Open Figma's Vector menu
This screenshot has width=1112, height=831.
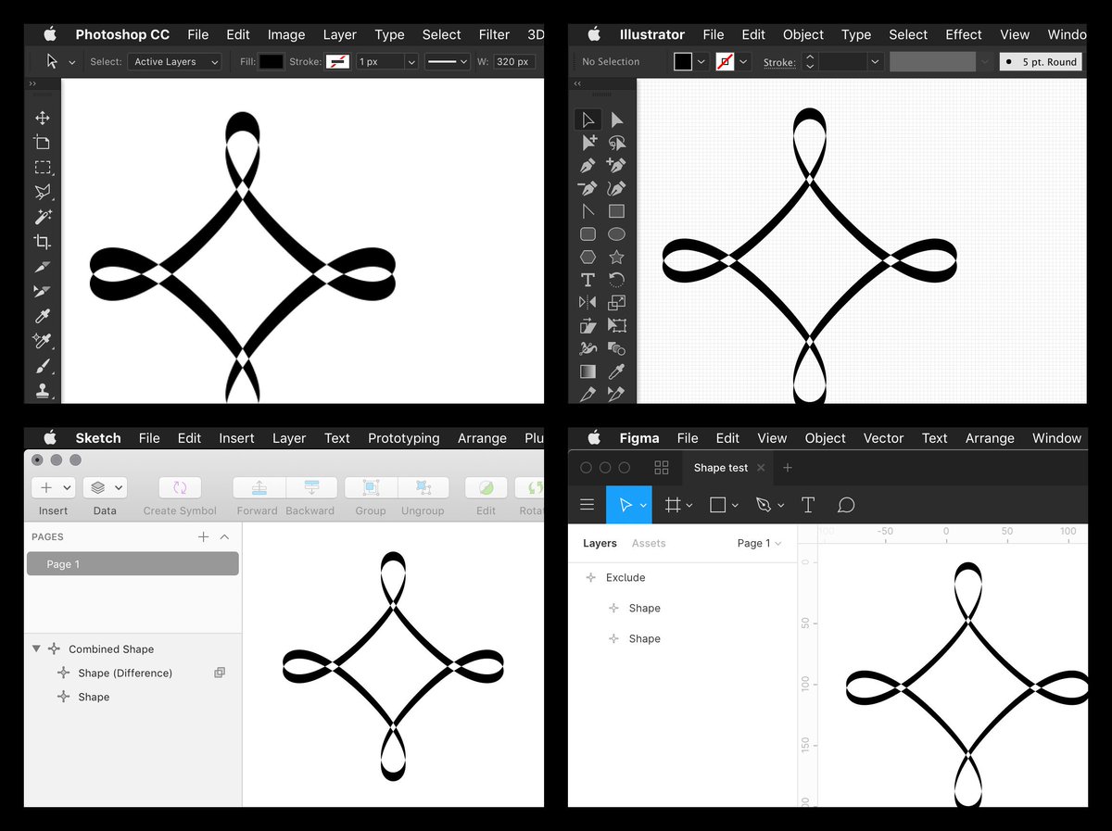(x=883, y=438)
